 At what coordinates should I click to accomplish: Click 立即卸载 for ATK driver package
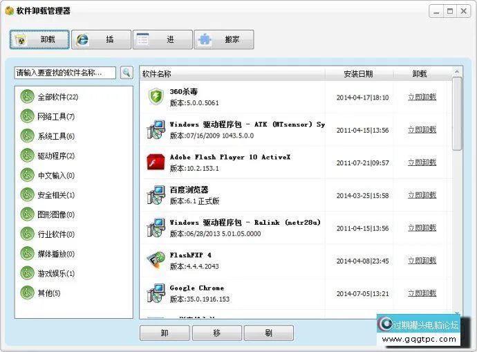(x=422, y=130)
